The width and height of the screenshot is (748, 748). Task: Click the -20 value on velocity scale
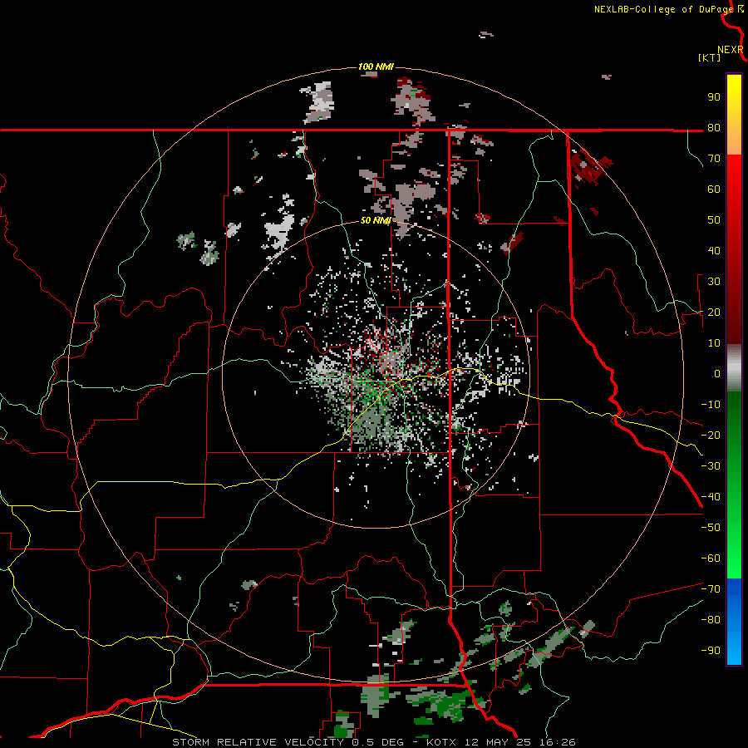pos(711,435)
